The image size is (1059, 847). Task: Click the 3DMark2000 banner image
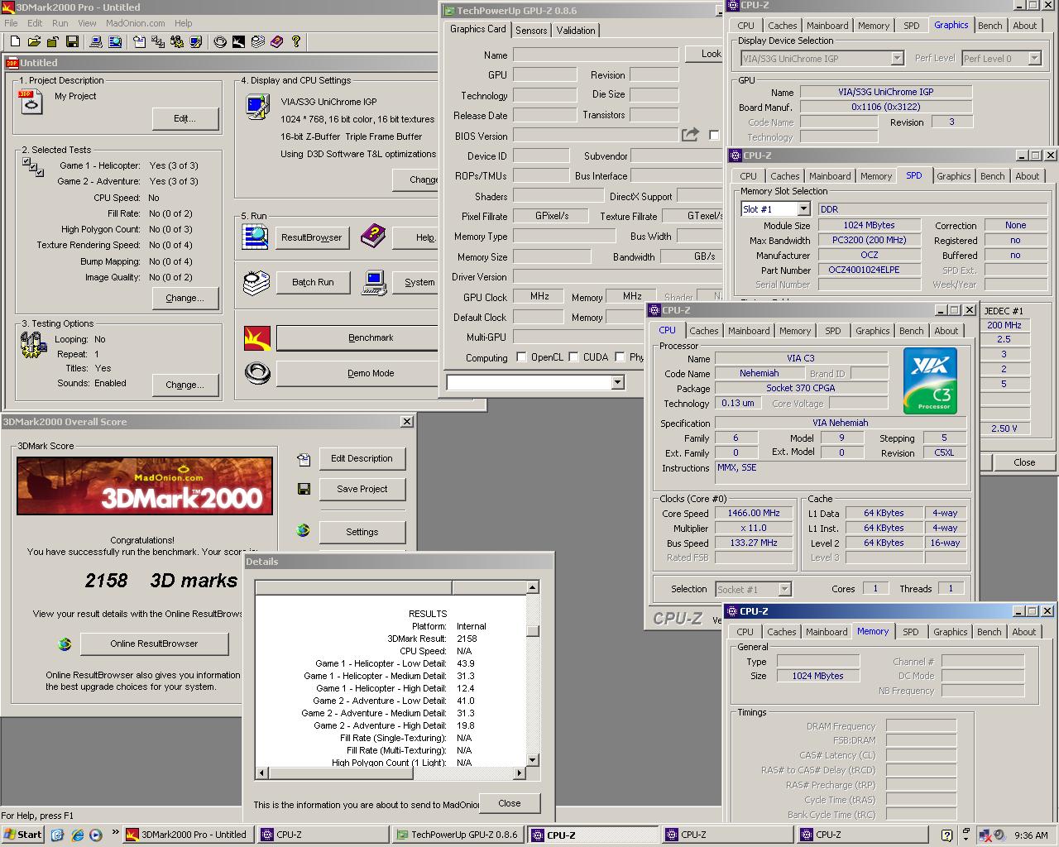pos(145,486)
